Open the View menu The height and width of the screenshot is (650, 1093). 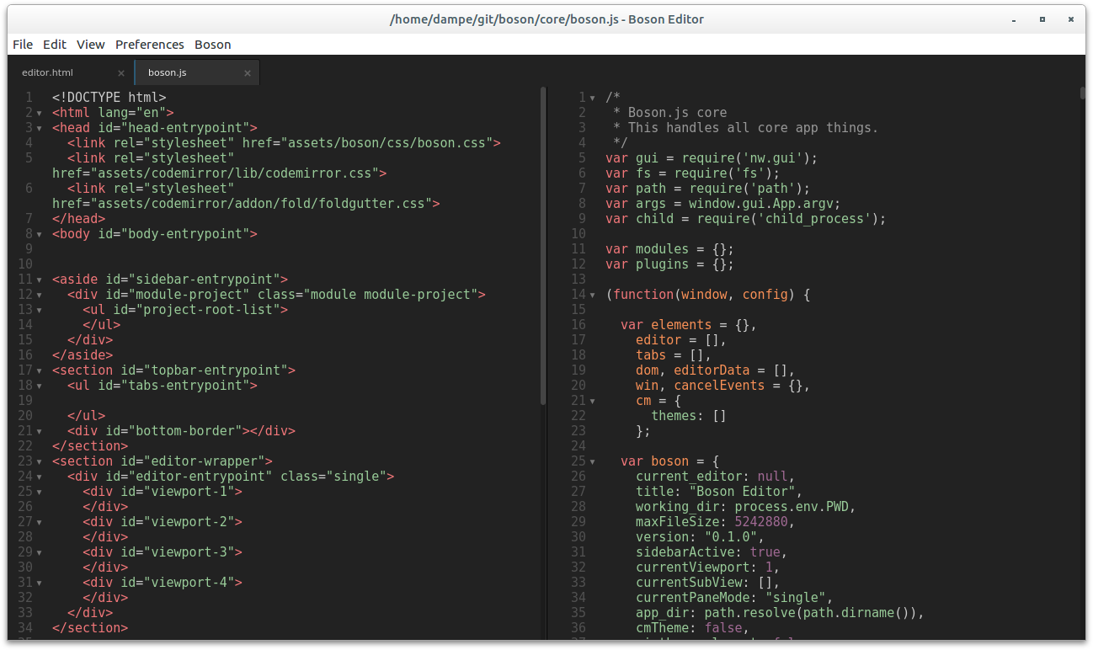coord(91,45)
